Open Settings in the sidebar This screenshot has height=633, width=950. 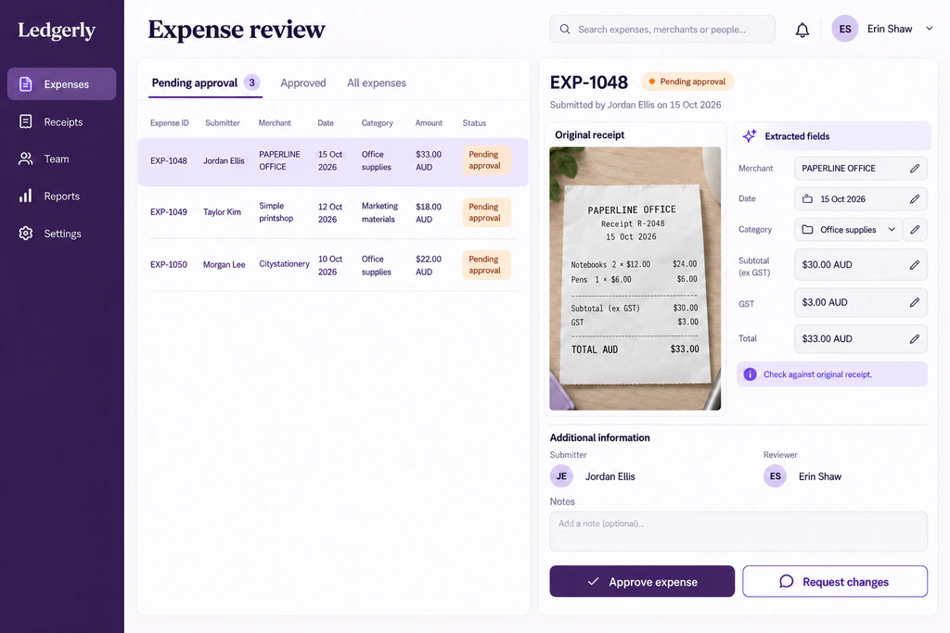62,234
